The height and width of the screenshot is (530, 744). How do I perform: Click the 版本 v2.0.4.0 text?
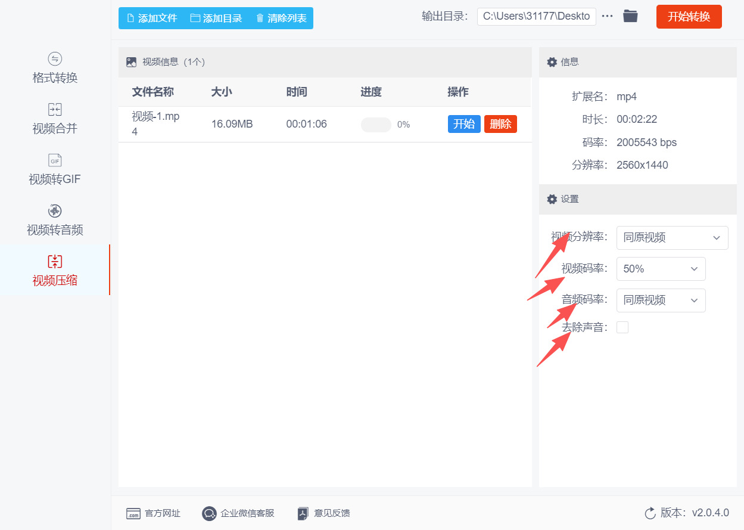[695, 513]
